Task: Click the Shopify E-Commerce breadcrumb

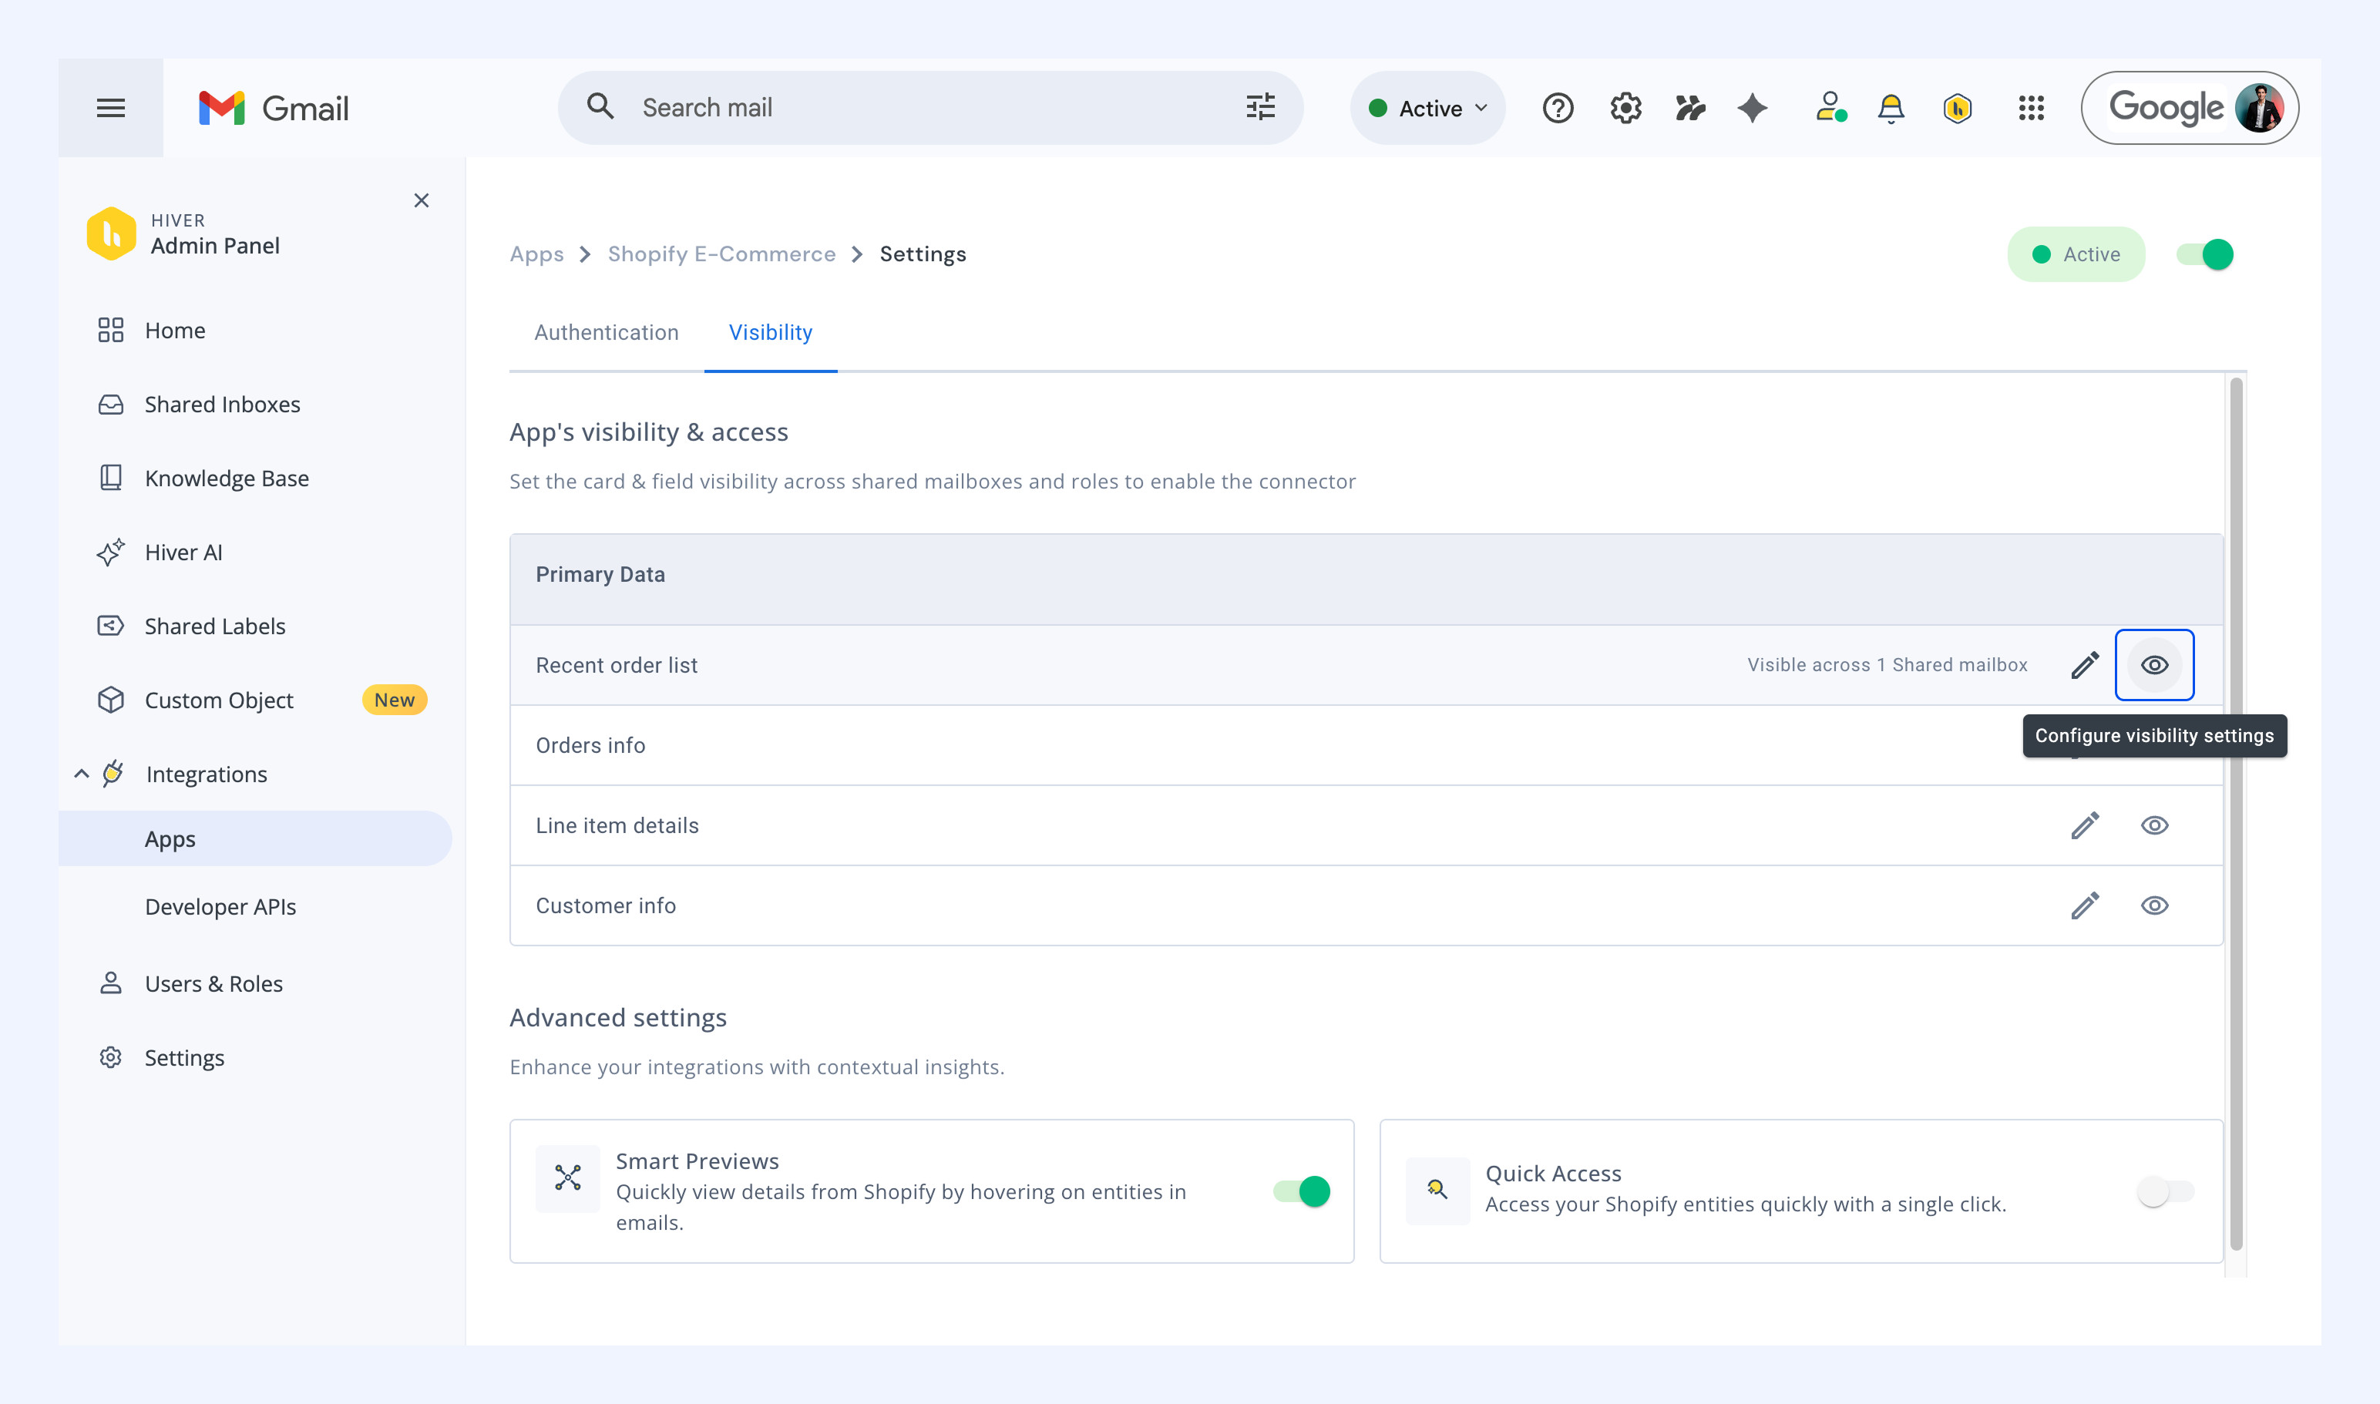Action: [x=721, y=254]
